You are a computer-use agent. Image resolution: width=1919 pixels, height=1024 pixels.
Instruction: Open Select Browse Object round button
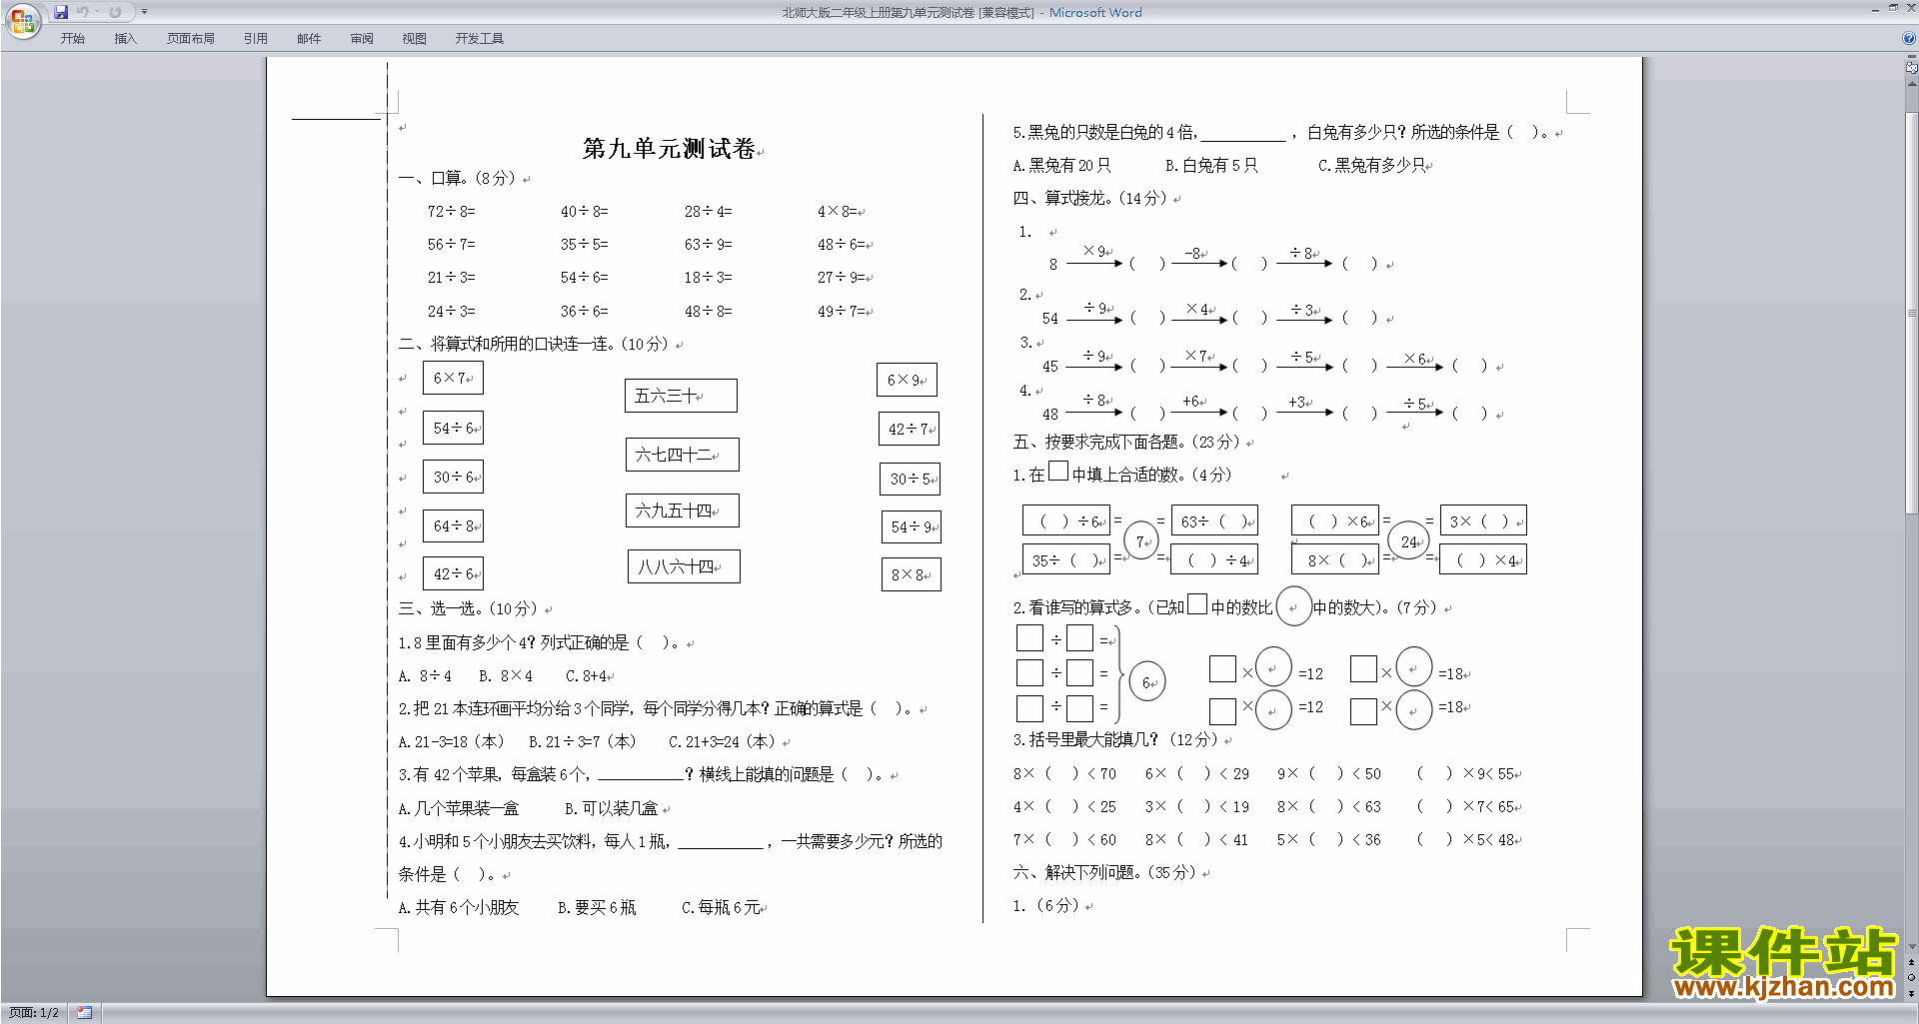(1912, 978)
